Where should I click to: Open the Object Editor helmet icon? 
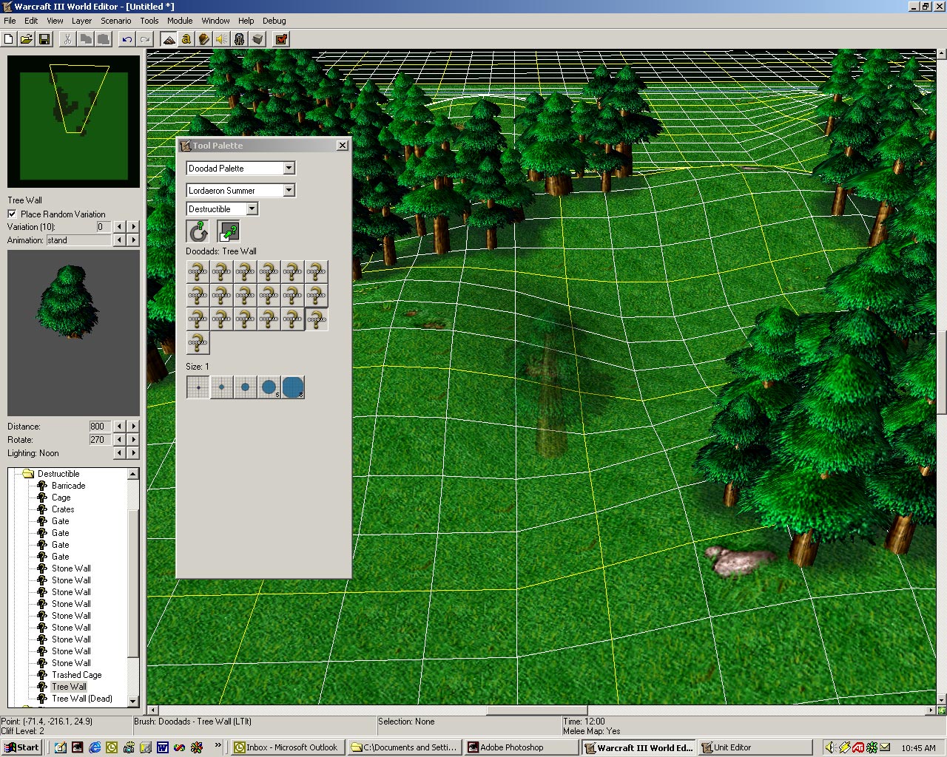click(x=240, y=39)
